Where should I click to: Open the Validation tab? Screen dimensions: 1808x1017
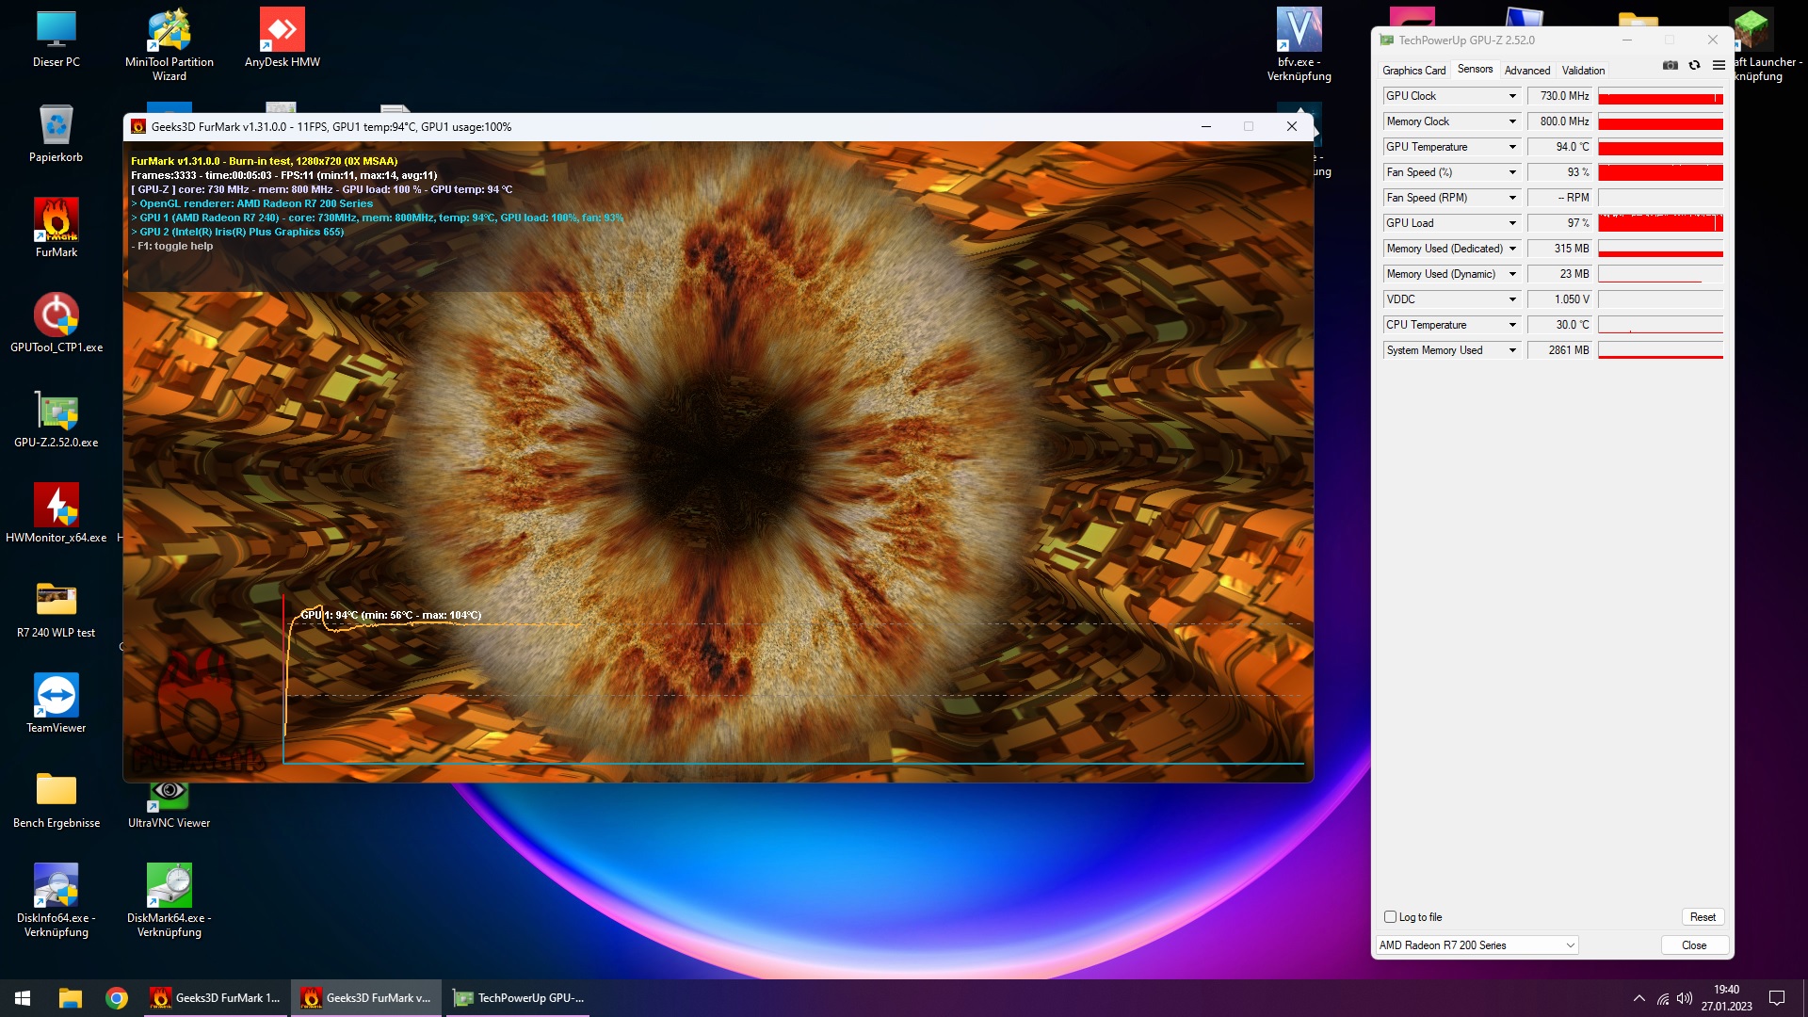click(1583, 71)
